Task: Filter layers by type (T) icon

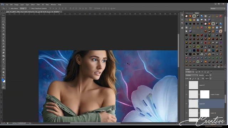Action: pyautogui.click(x=202, y=72)
